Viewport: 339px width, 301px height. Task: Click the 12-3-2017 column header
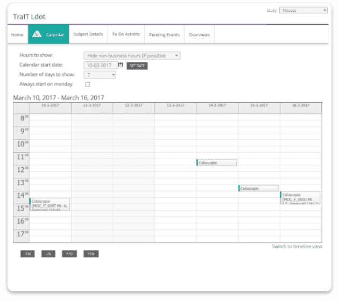pyautogui.click(x=133, y=108)
